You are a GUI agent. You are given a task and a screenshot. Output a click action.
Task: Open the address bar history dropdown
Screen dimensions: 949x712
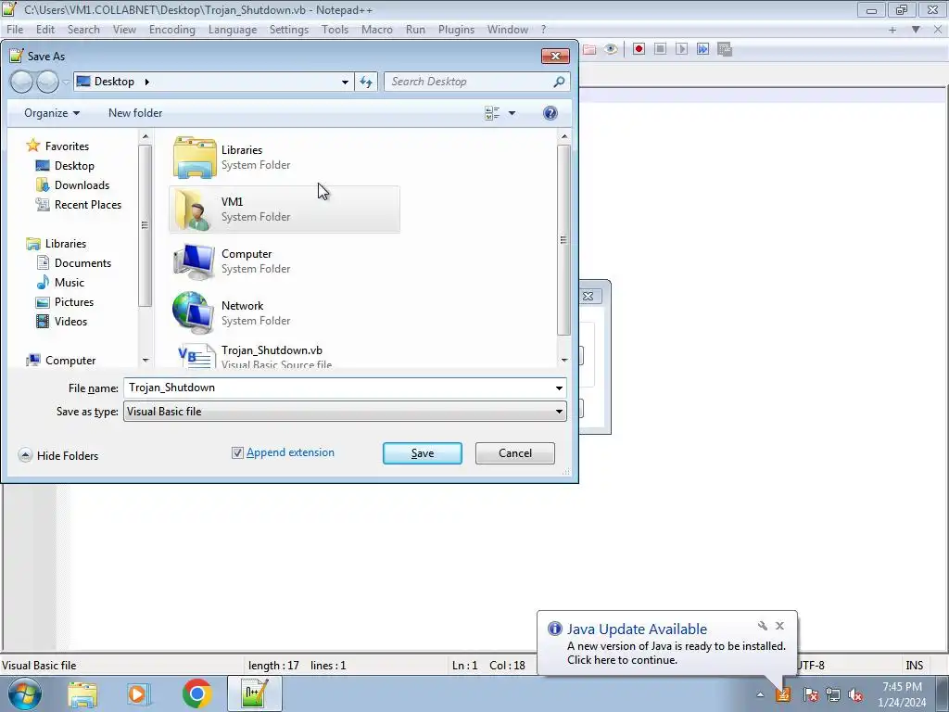[x=345, y=82]
